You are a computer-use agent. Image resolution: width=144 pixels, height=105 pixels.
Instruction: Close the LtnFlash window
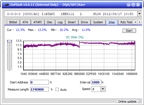138,5
